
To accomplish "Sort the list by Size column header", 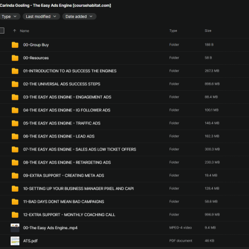I will tap(208, 31).
